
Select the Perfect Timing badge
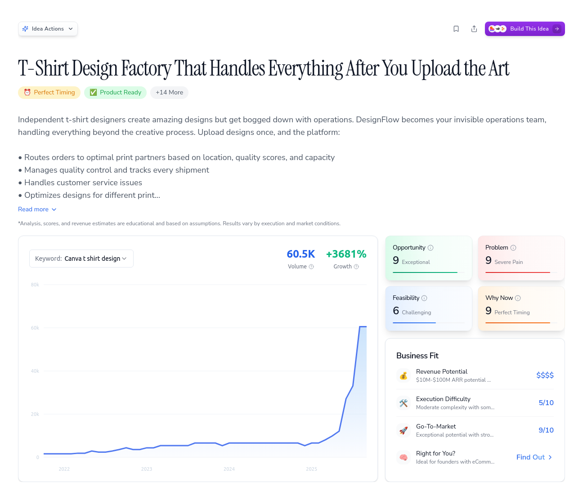coord(49,93)
